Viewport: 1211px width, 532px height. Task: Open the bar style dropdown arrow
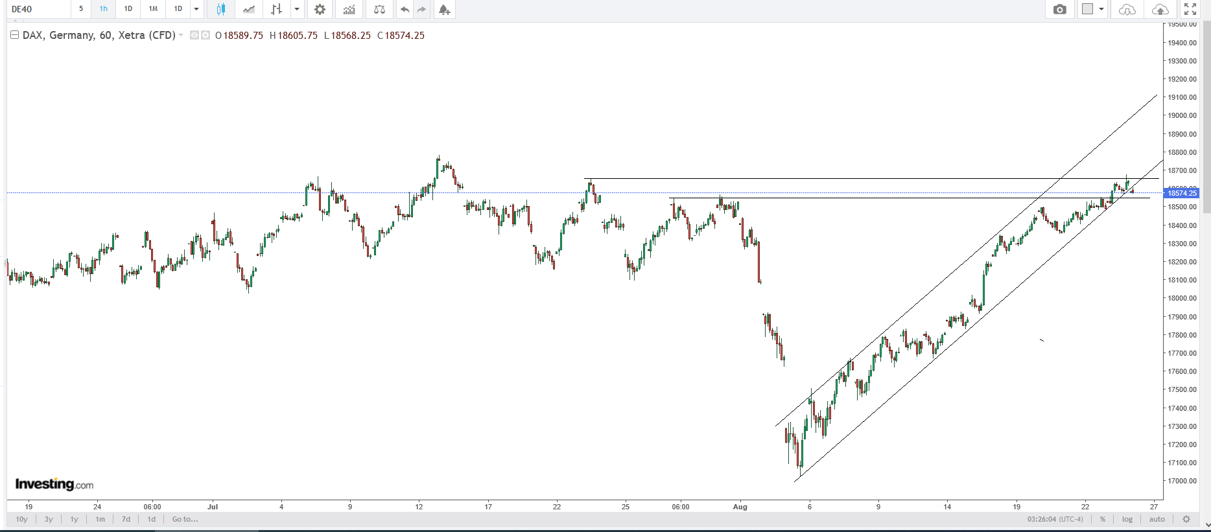297,9
